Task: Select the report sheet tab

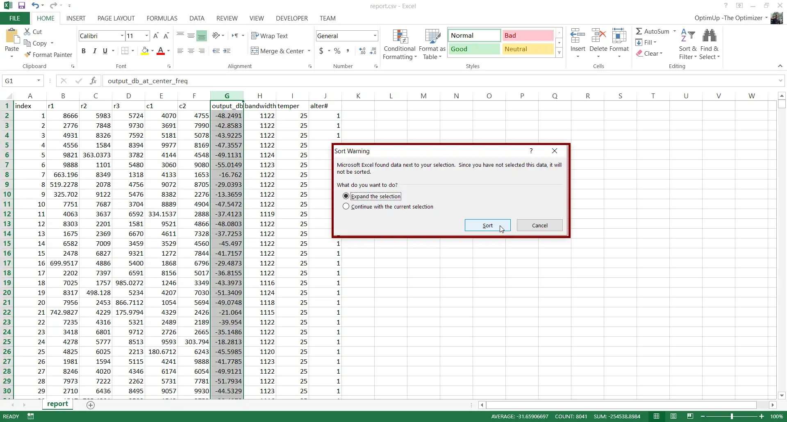Action: click(57, 404)
